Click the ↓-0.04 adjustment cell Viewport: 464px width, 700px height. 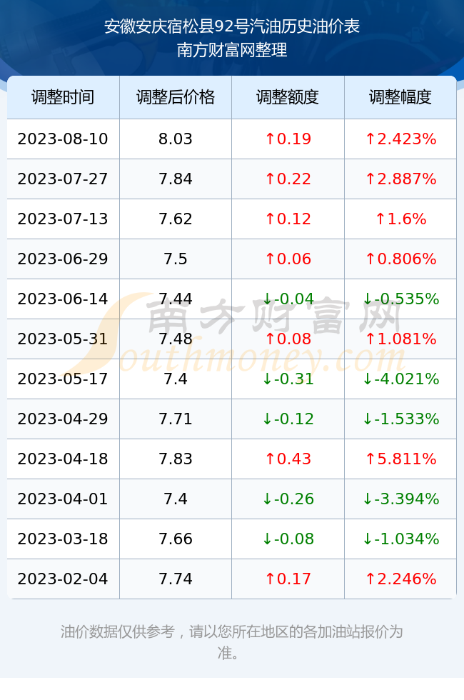288,299
